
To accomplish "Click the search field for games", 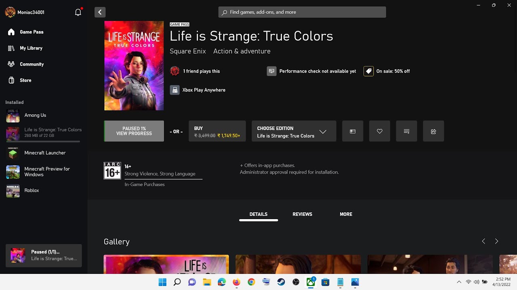I will [302, 12].
